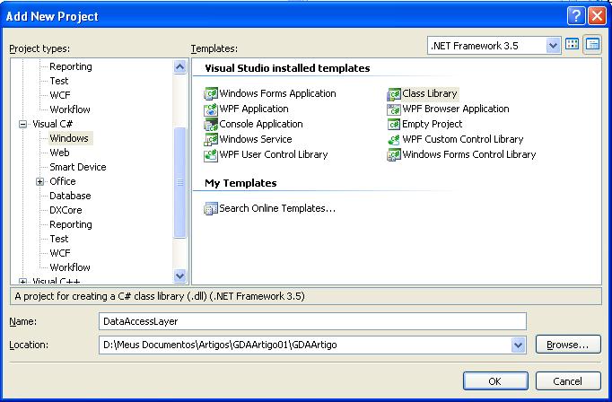Click the Name text field
612x402 pixels.
coord(312,321)
